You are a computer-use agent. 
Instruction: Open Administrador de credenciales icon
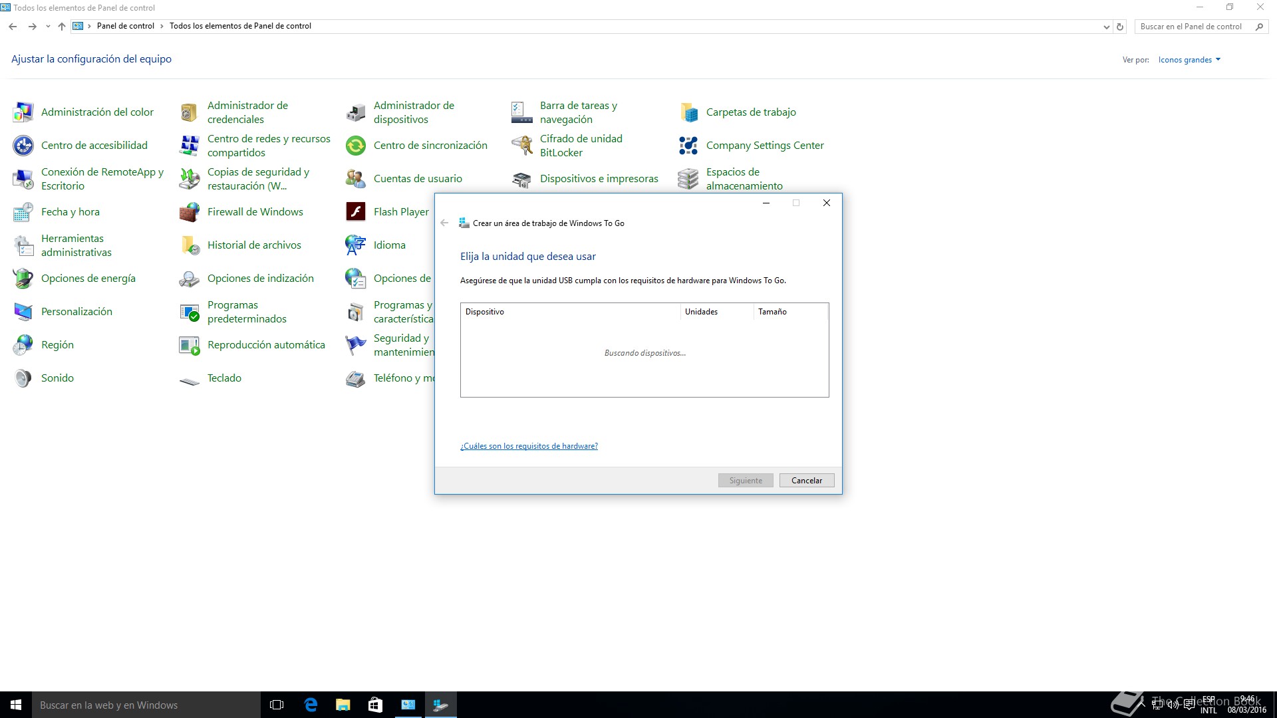[190, 112]
